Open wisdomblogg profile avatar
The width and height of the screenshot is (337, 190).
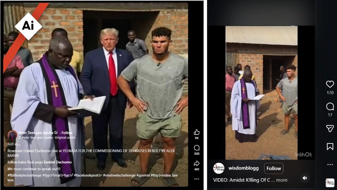[219, 168]
